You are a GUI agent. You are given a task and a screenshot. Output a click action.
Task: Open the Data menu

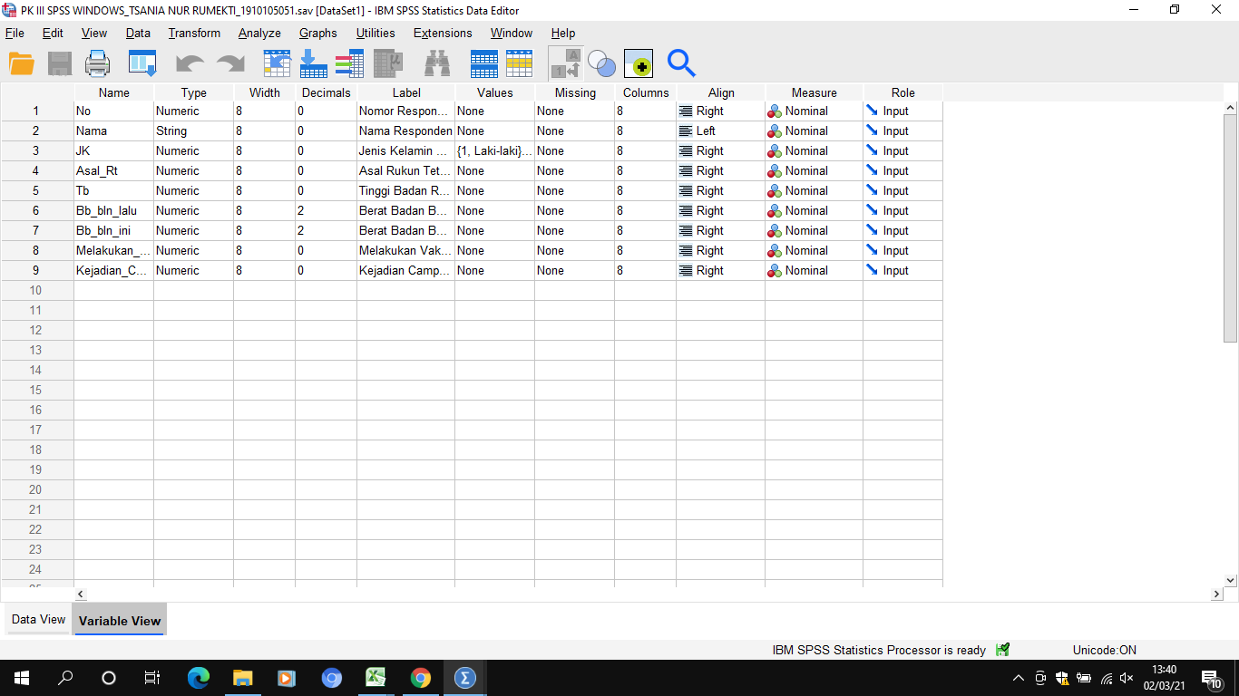point(138,33)
